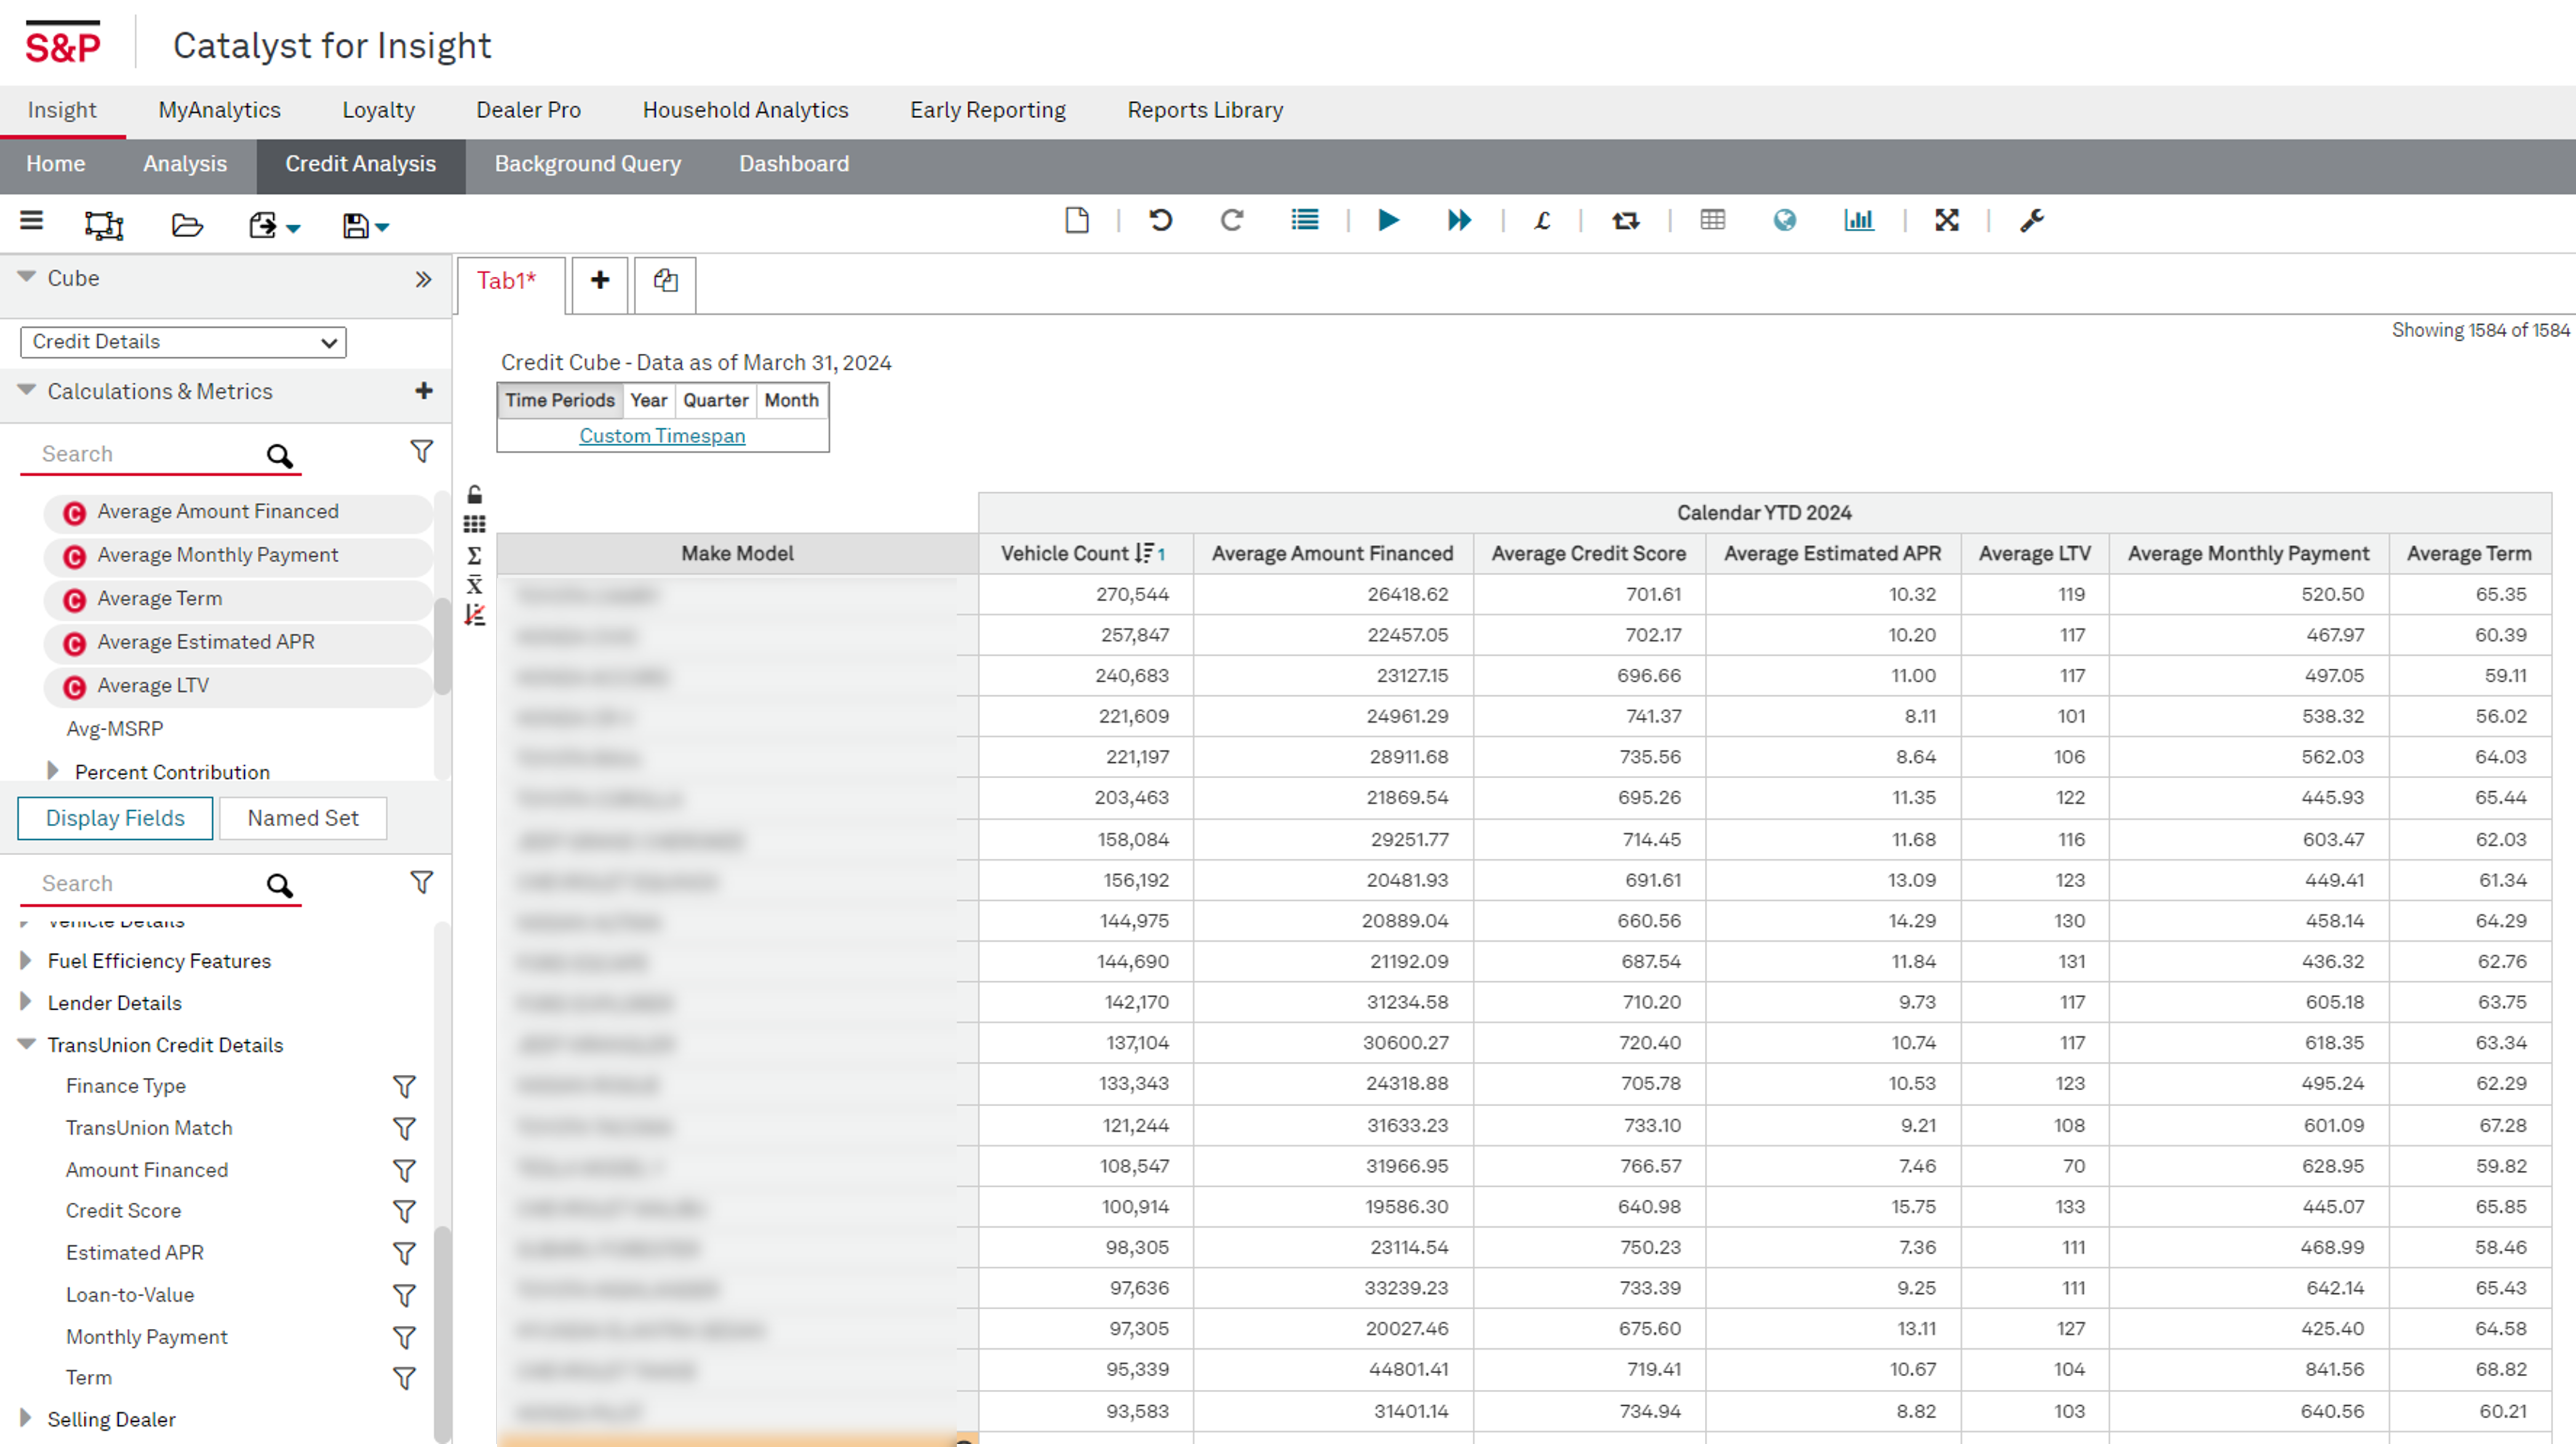Image resolution: width=2576 pixels, height=1447 pixels.
Task: Click the wrench settings icon
Action: (2031, 220)
